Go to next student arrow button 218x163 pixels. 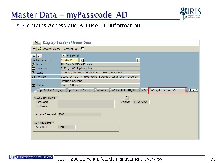coord(39,56)
